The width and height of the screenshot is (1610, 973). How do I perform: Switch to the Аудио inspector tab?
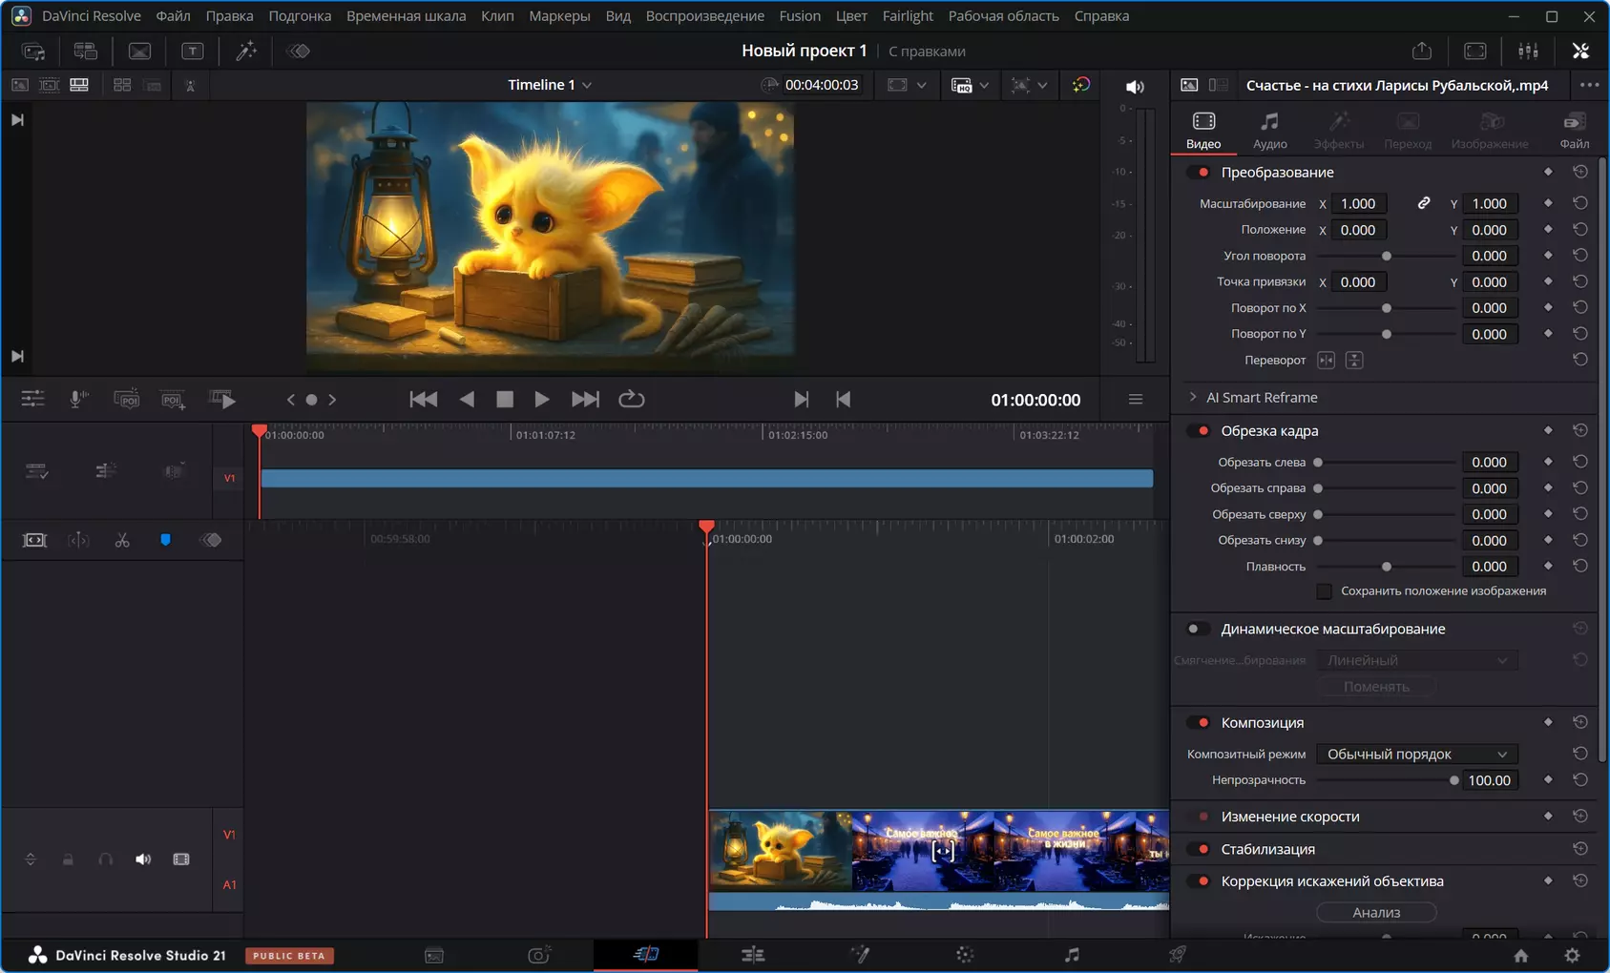click(x=1269, y=131)
